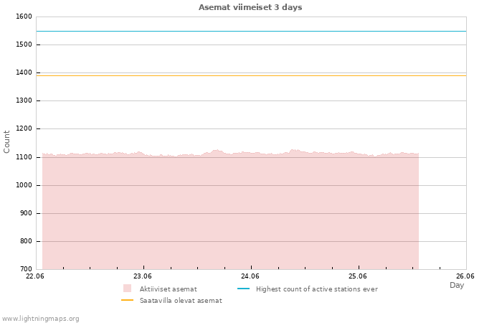Image resolution: width=502 pixels, height=323 pixels.
Task: Click the orange horizontal line near 1390
Action: point(251,75)
